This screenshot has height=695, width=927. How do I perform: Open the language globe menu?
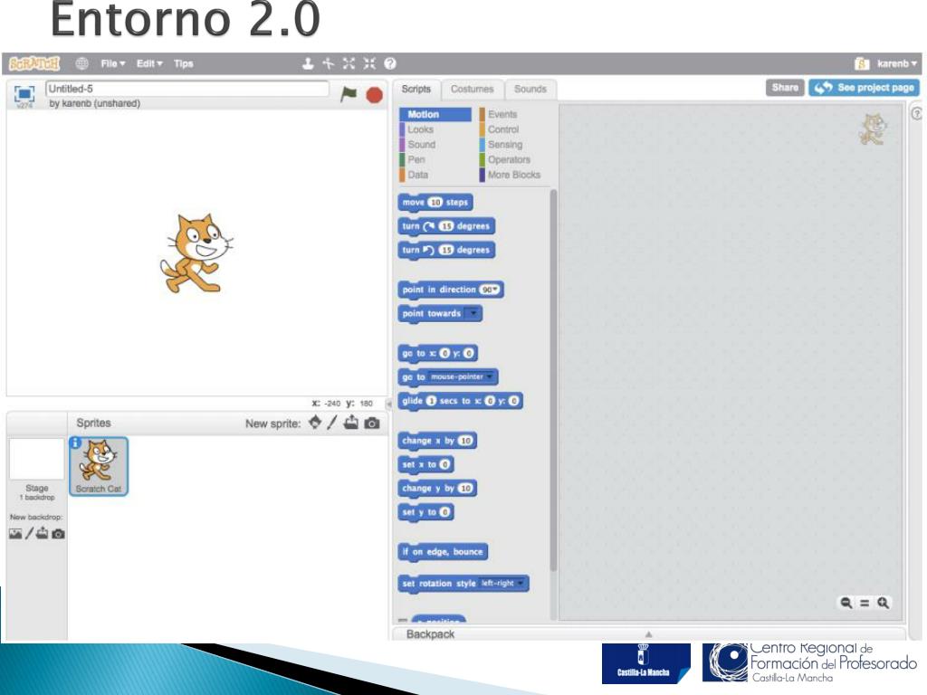[82, 63]
